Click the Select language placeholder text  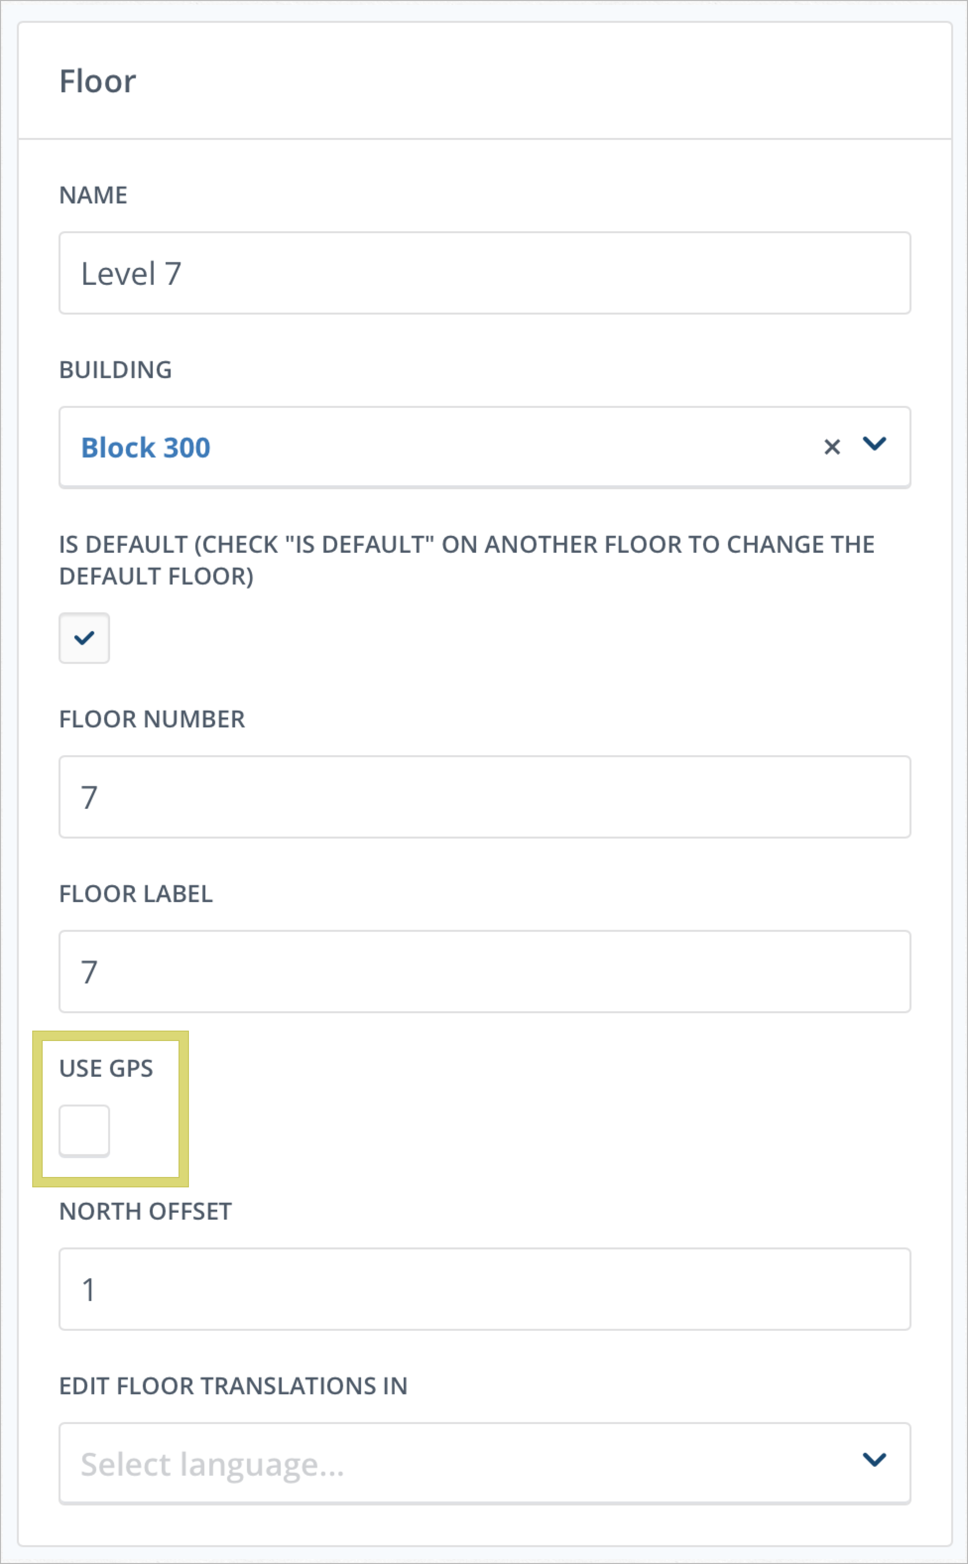click(x=213, y=1464)
